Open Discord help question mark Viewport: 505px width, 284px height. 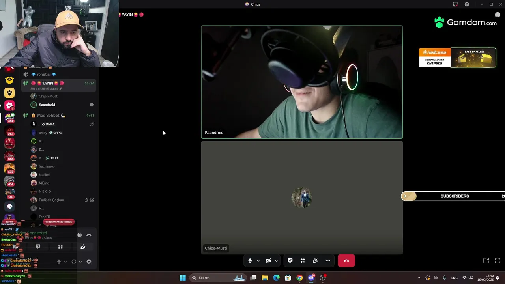pyautogui.click(x=467, y=4)
